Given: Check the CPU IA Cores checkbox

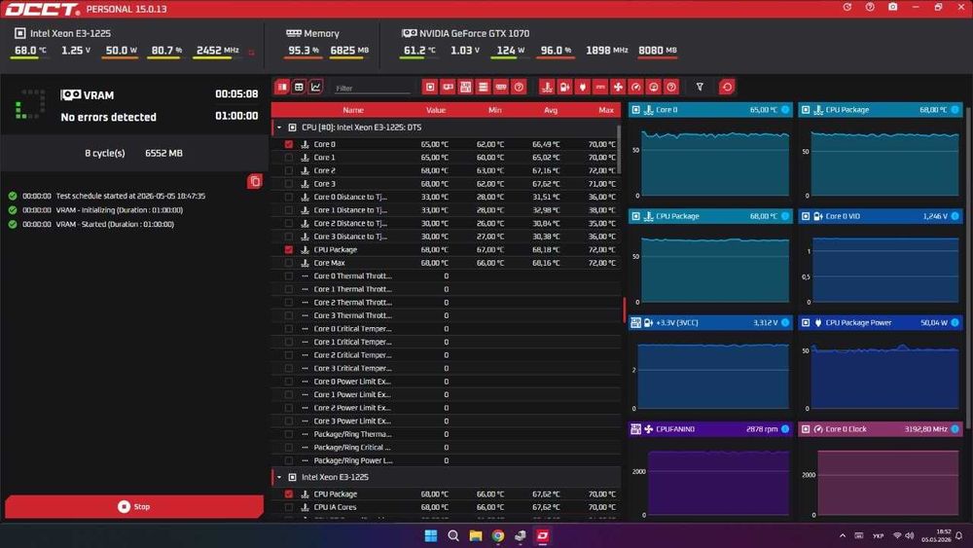Looking at the screenshot, I should [289, 507].
